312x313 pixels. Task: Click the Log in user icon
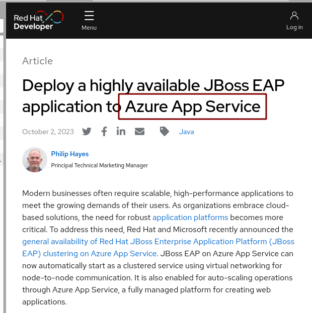pyautogui.click(x=294, y=16)
